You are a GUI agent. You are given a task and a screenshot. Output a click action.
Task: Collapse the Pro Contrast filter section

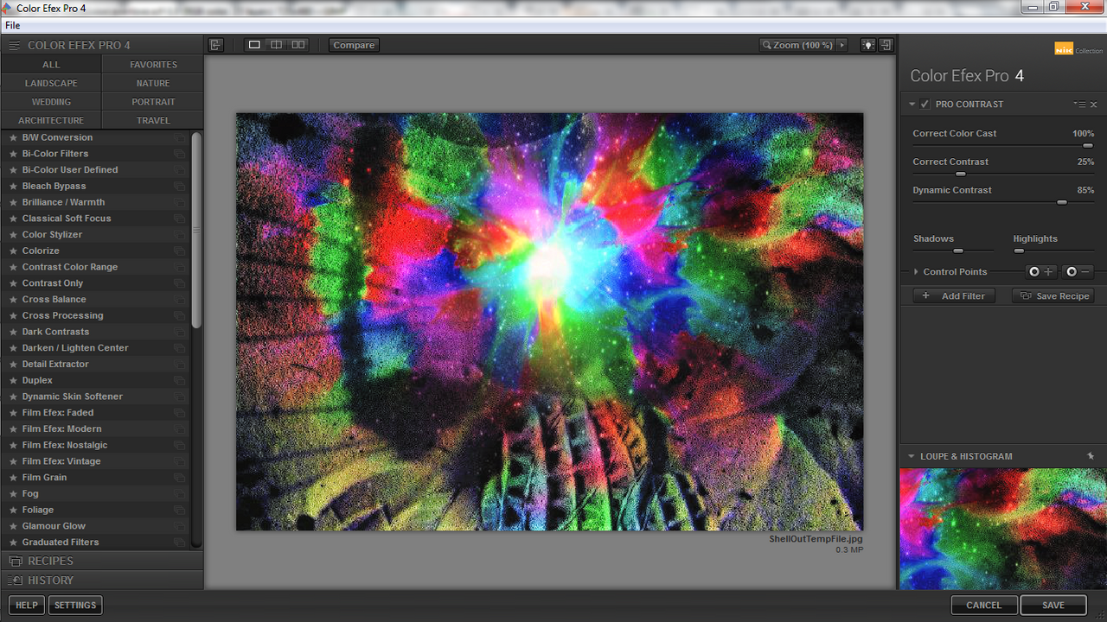click(912, 105)
